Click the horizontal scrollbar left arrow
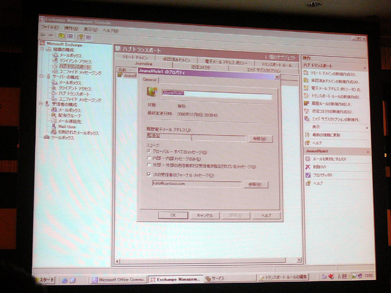Image resolution: width=391 pixels, height=293 pixels. 117,261
